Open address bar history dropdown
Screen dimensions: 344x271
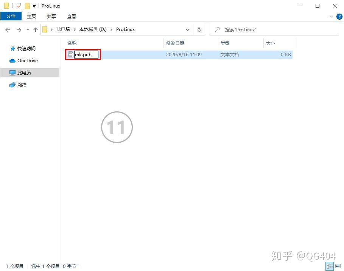pyautogui.click(x=188, y=29)
